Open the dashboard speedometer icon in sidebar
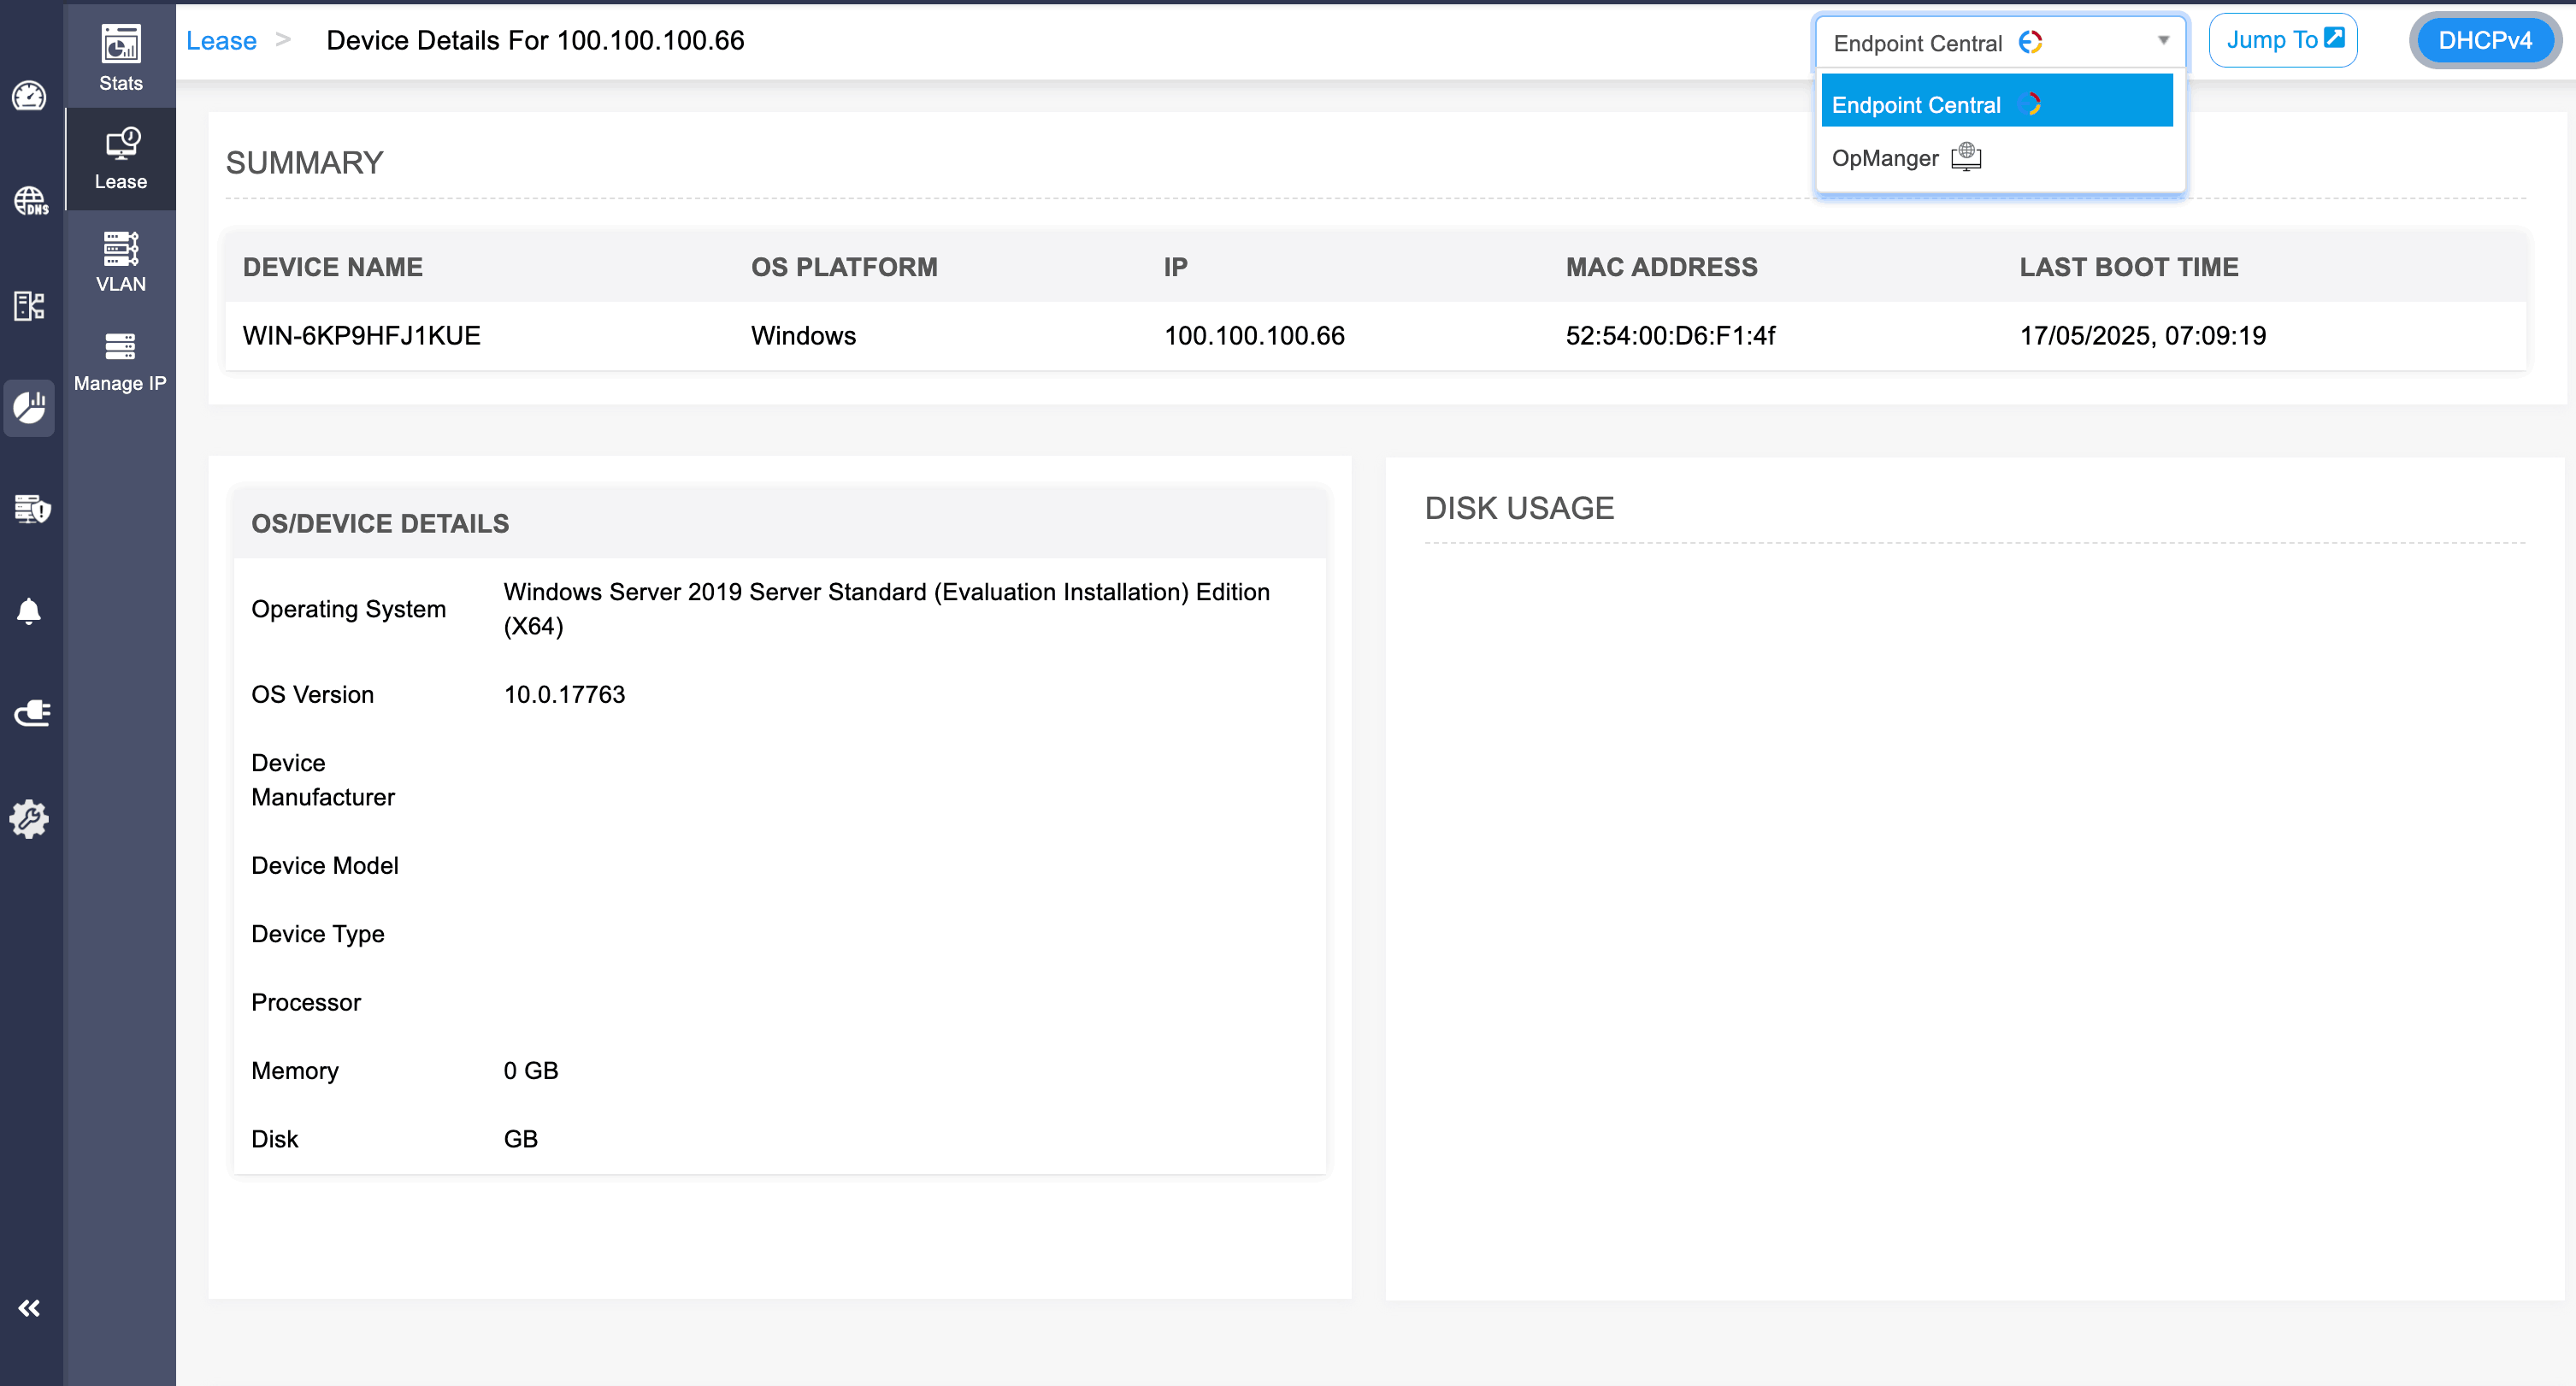 click(x=29, y=96)
